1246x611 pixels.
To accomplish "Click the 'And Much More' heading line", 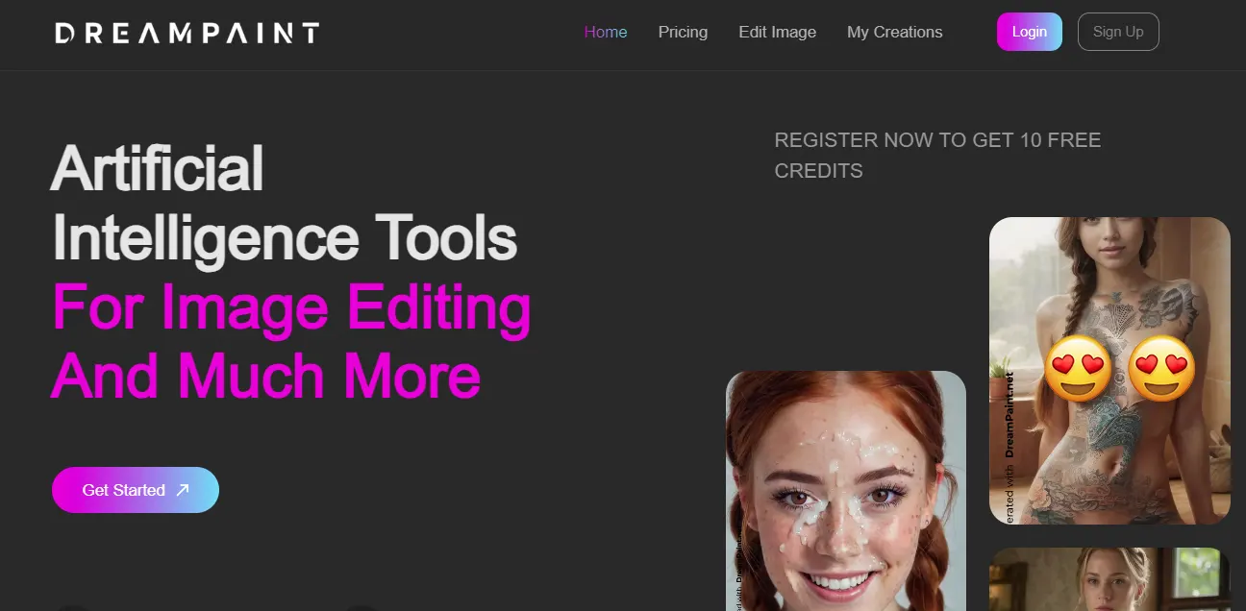I will tap(265, 376).
